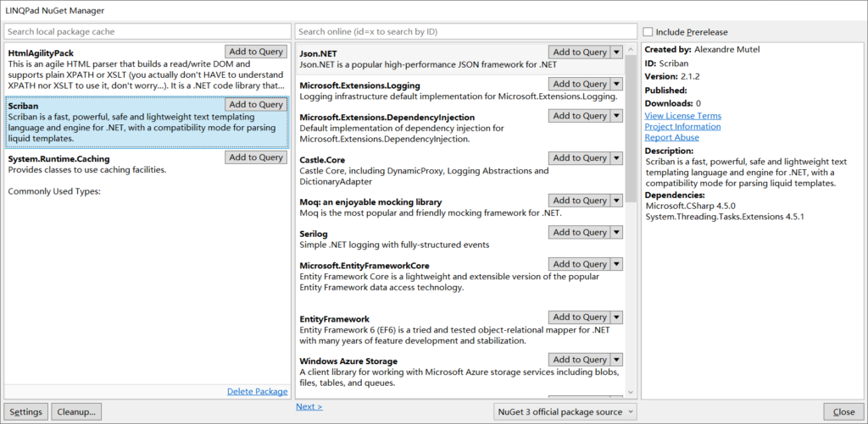Add EntityFramework to query
Screen dimensions: 868x424
click(x=580, y=317)
